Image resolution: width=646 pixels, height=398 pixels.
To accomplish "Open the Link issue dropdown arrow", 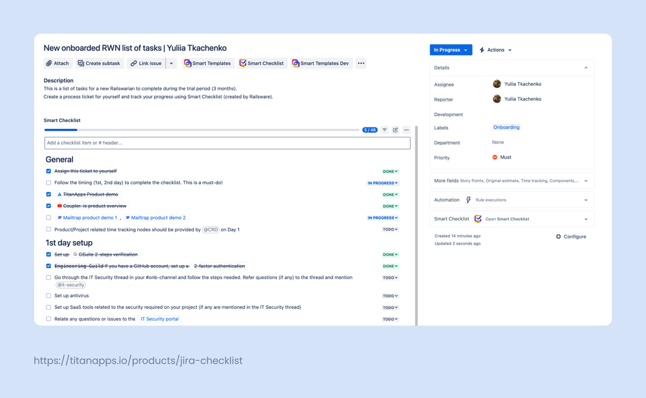I will coord(171,63).
